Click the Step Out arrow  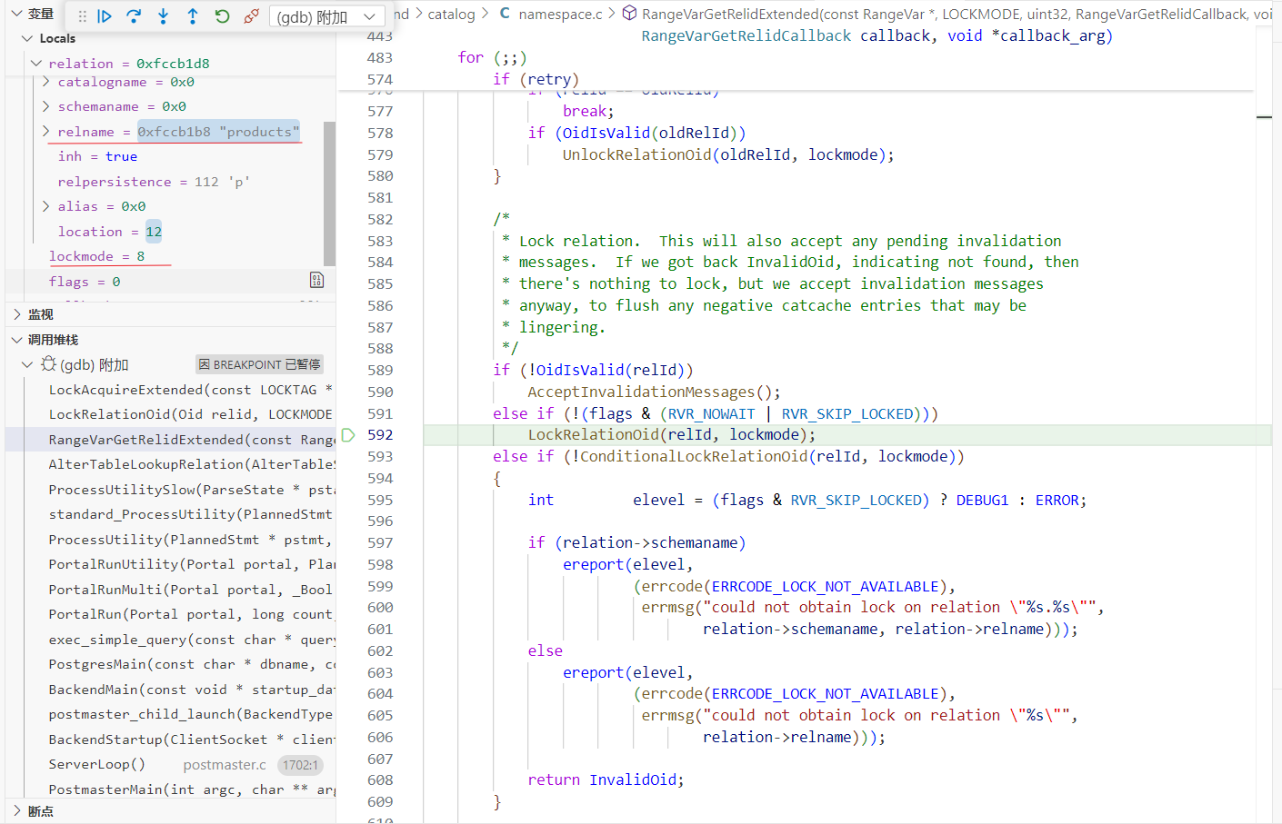point(193,16)
